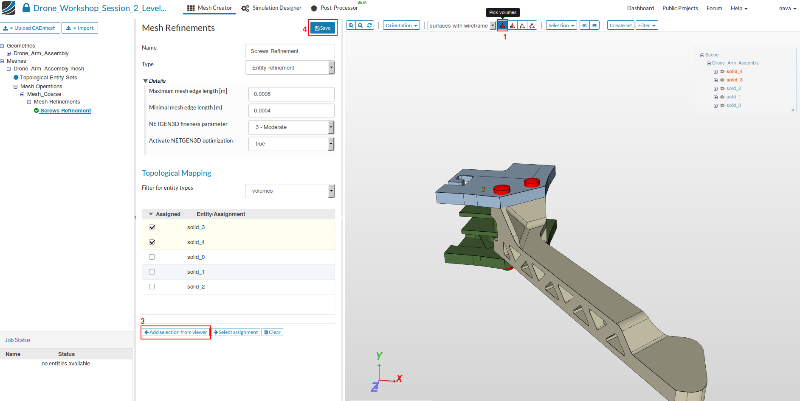Expand the solid_4 node in Scene tree
This screenshot has width=800, height=401.
coord(715,72)
